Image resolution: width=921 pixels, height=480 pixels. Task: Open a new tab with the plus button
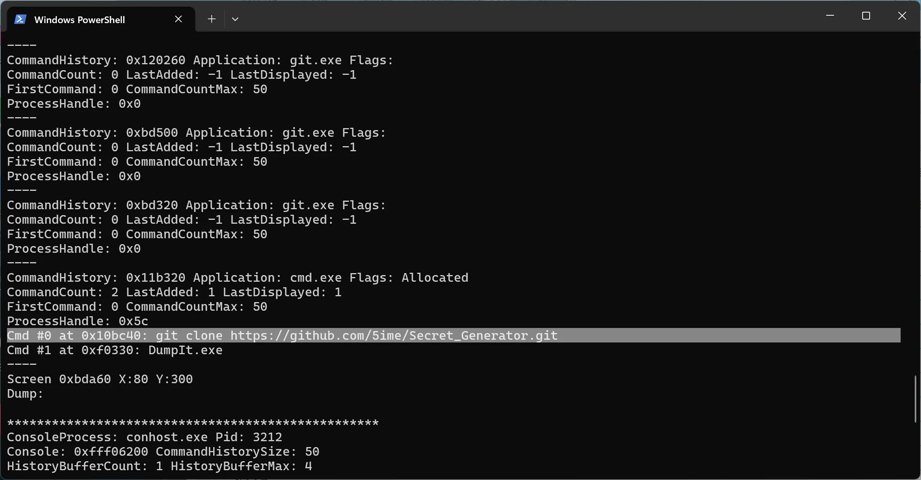212,19
